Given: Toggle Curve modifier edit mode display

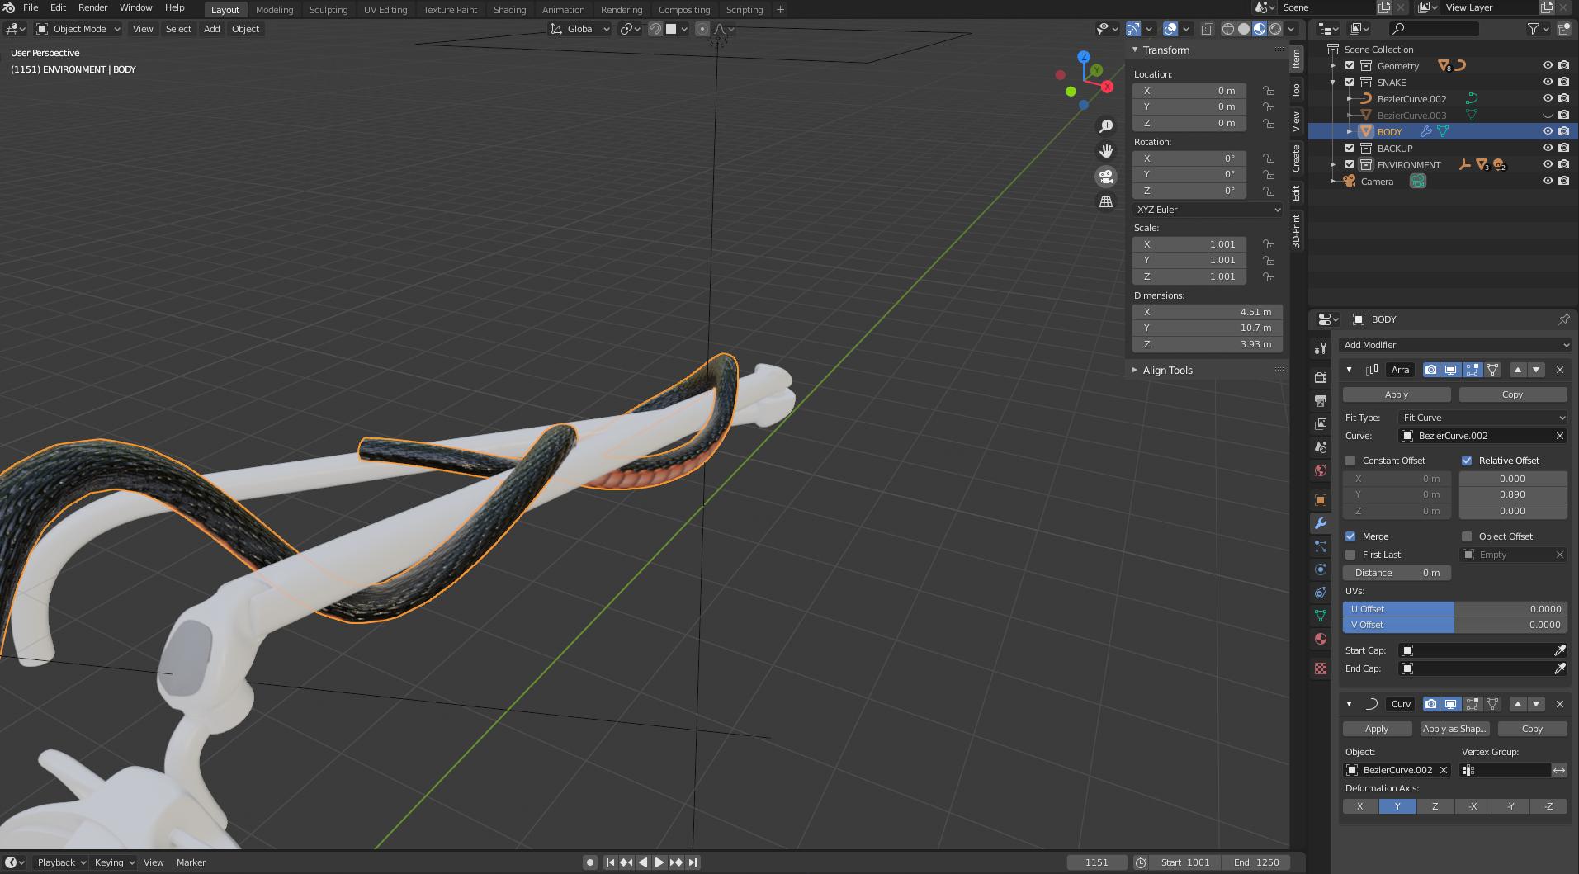Looking at the screenshot, I should 1472,704.
